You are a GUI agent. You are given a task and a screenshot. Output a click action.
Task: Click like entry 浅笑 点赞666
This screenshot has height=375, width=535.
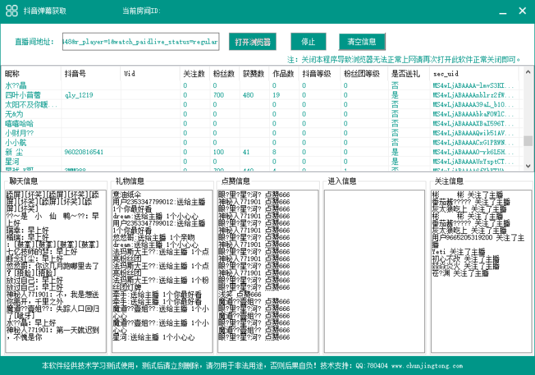pos(241,295)
